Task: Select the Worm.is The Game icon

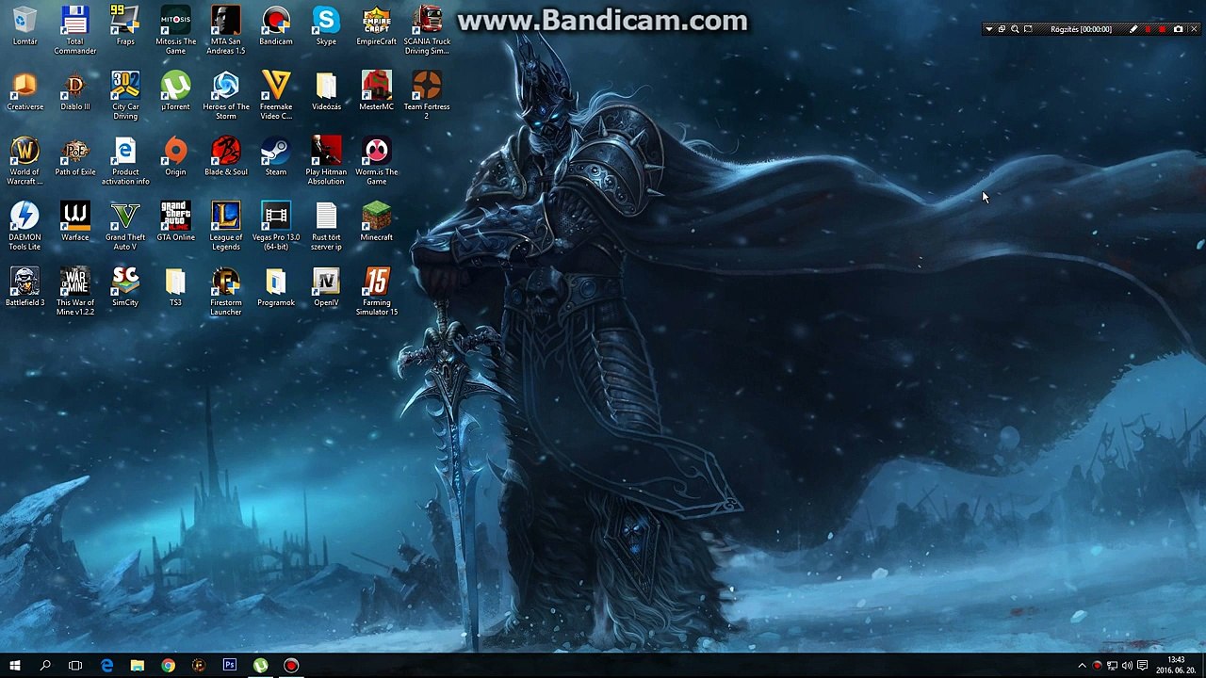Action: (x=376, y=160)
